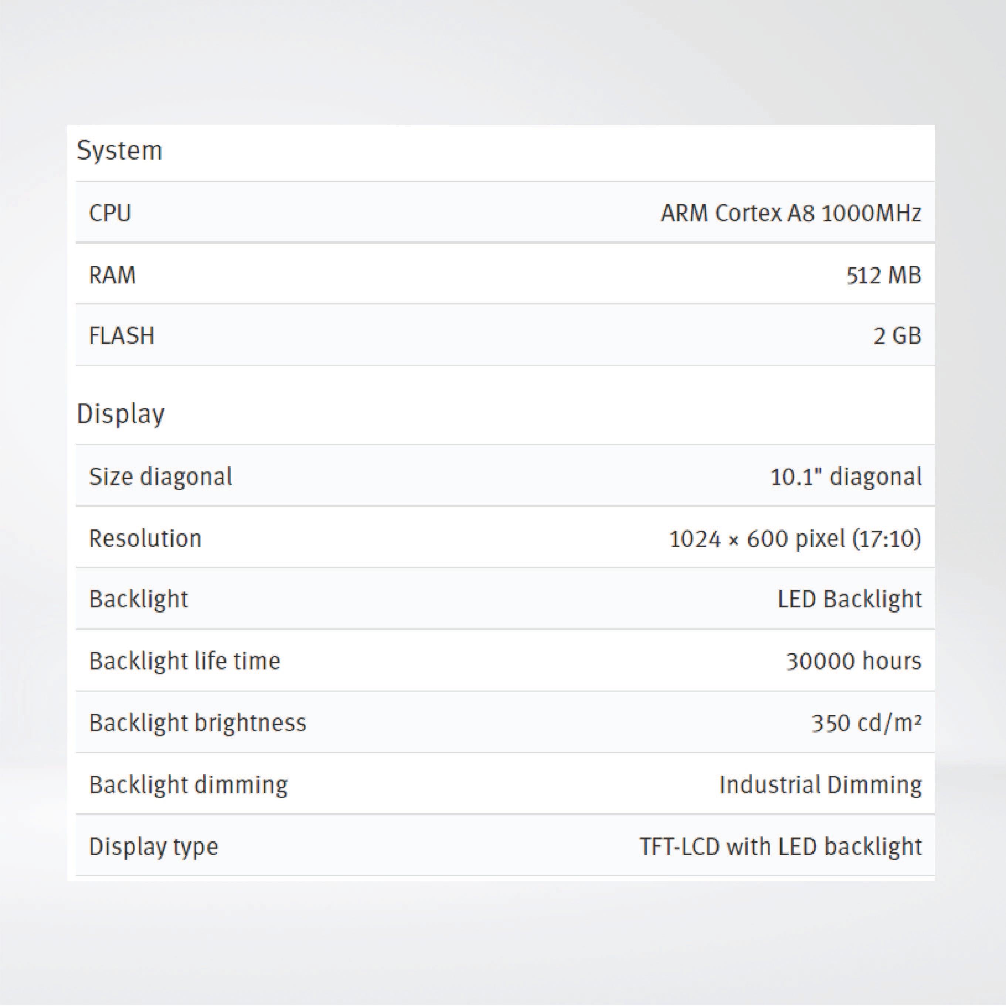1006x1006 pixels.
Task: Click the 2 GB value
Action: 897,336
